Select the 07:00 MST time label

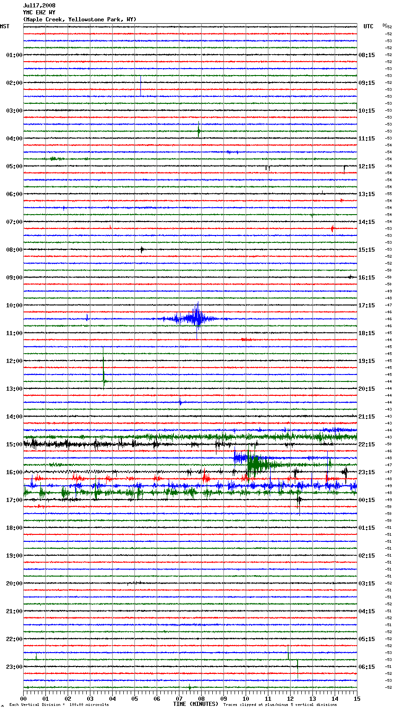14,222
